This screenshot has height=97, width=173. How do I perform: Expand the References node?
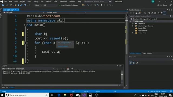pyautogui.click(x=133, y=24)
